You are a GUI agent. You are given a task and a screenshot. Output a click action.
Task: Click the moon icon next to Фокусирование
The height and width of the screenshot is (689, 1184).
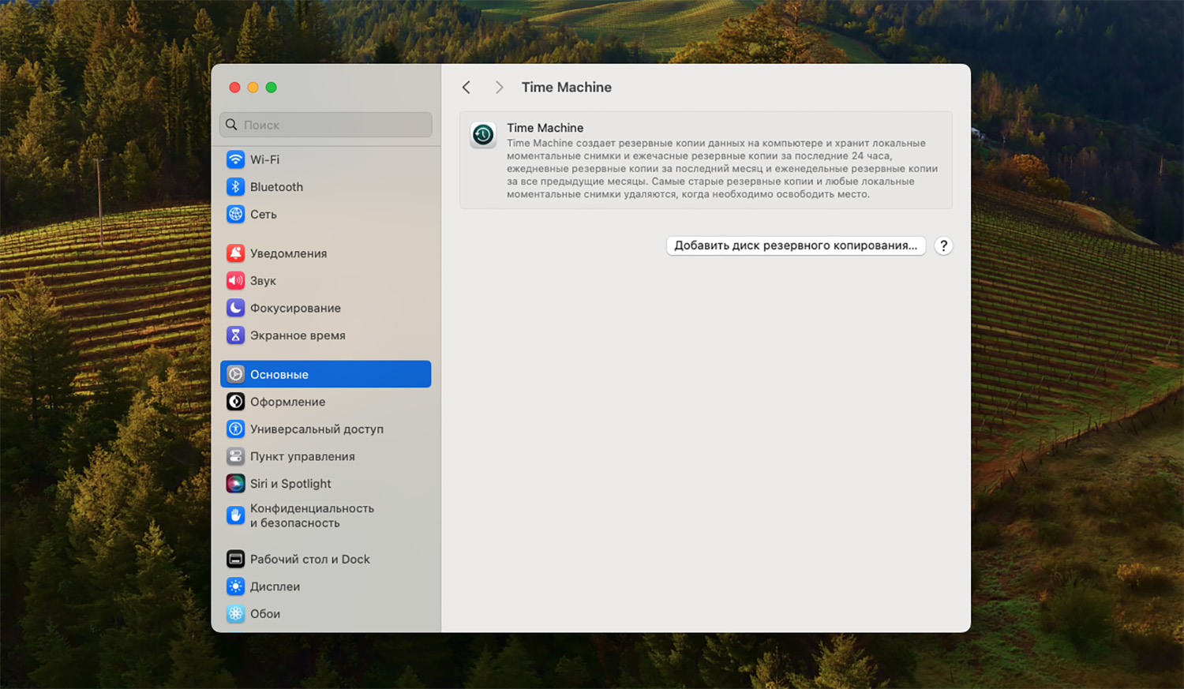(x=235, y=308)
